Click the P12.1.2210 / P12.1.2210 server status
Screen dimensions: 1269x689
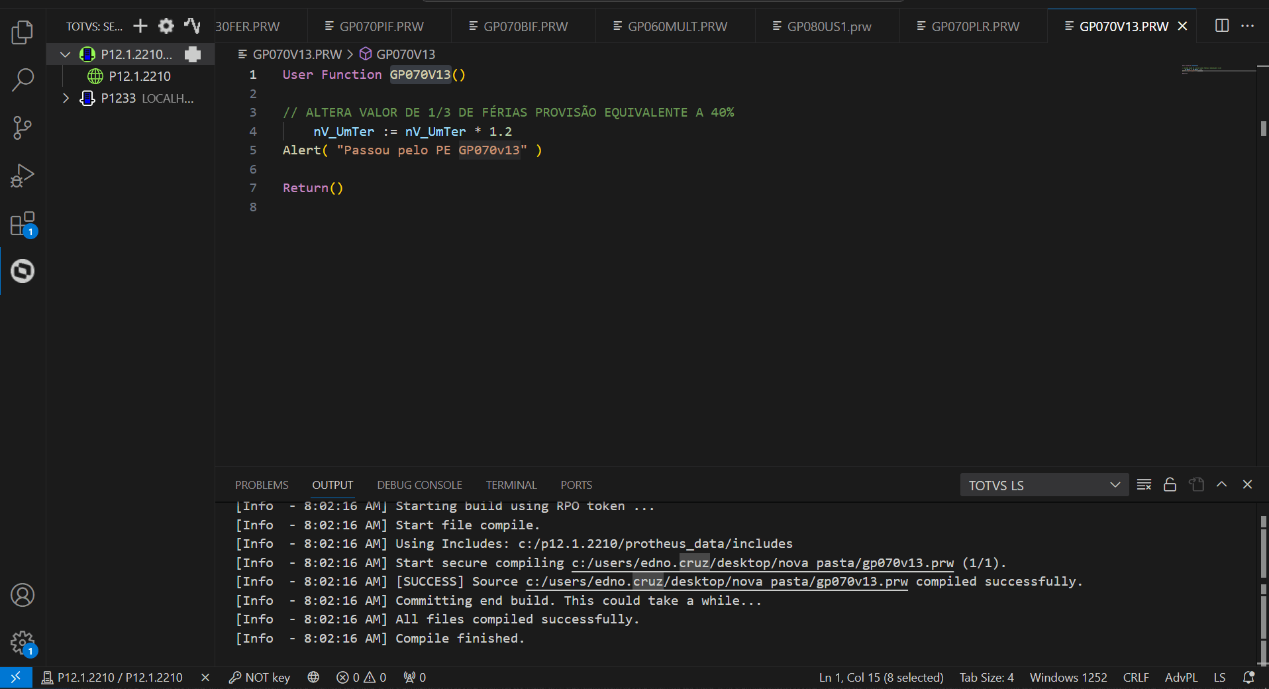point(113,677)
